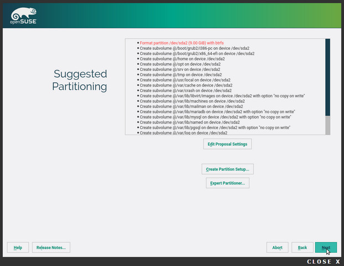Select line 'Create subvolume @/usr/local'
This screenshot has height=266, width=344.
click(185, 80)
